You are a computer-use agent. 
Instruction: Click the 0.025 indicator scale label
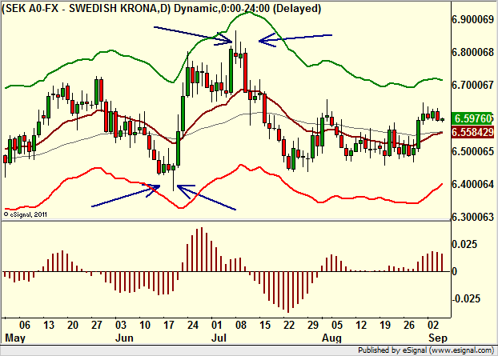464,244
